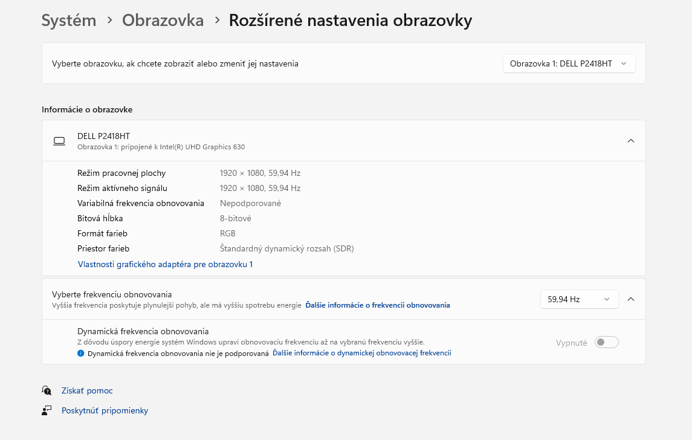Open Vlastnosti grafického adaptéra pre obrazovku 1
Screen dimensions: 692x440
165,264
